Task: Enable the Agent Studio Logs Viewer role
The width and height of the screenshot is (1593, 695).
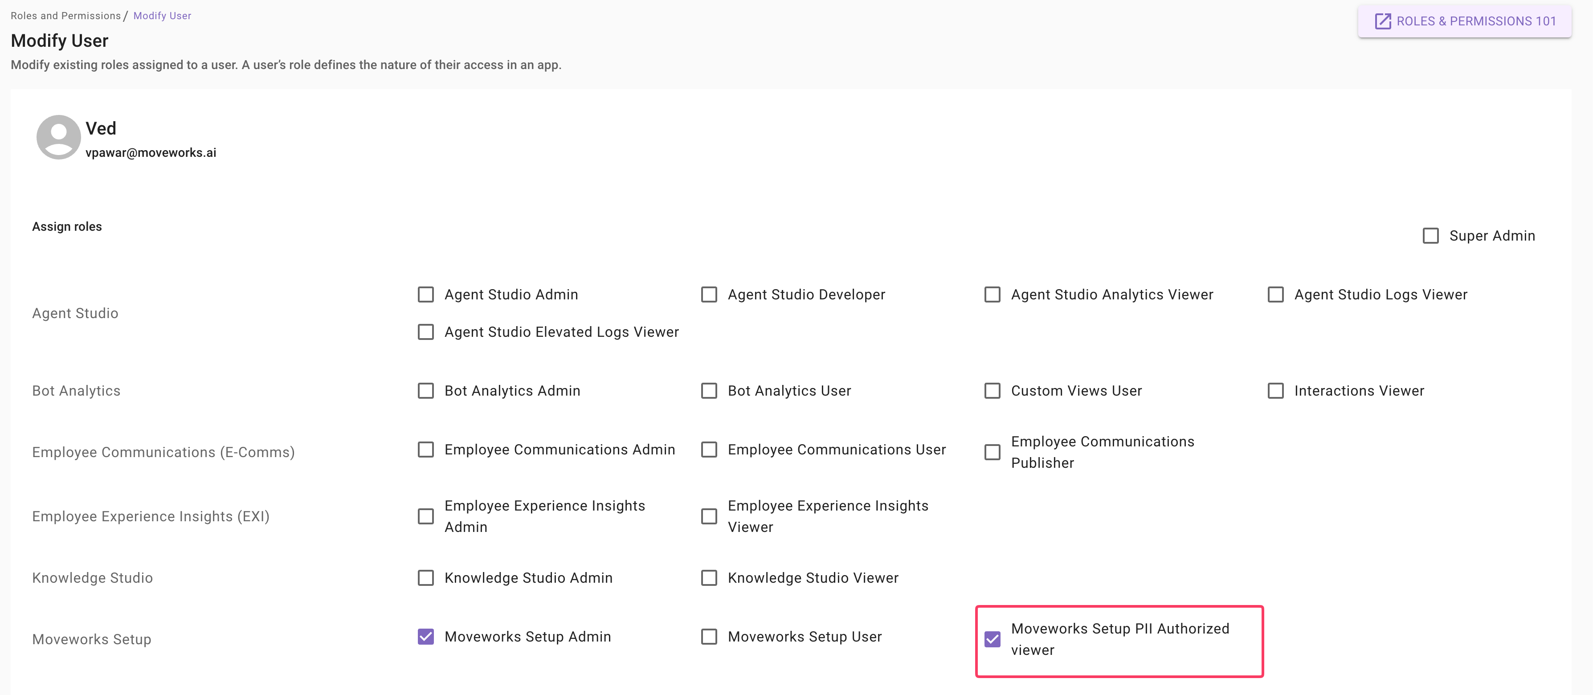Action: (1275, 294)
